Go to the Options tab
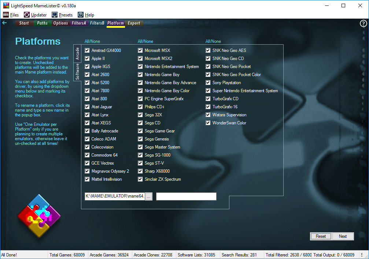Viewport: 369px width, 259px height. (x=60, y=23)
